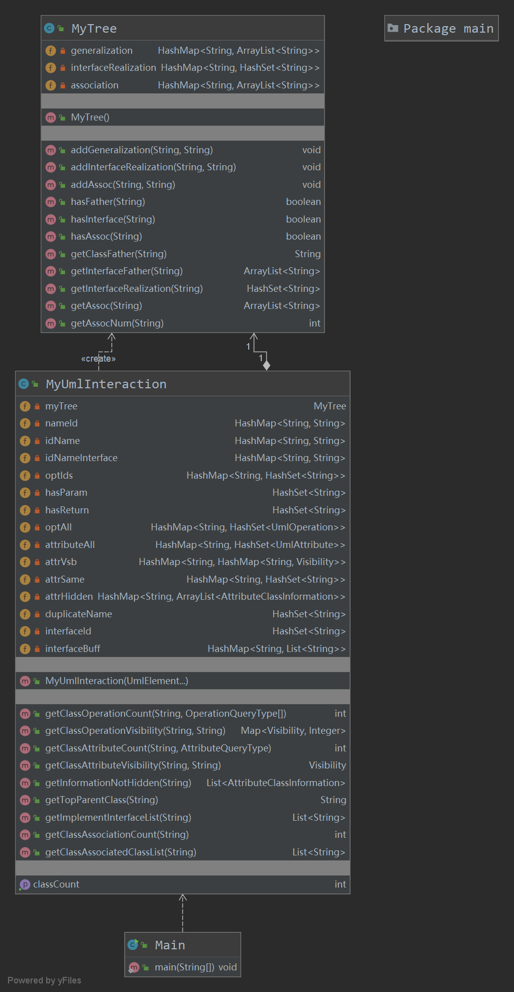The height and width of the screenshot is (992, 514).
Task: Click the property icon beside classCount
Action: [25, 885]
